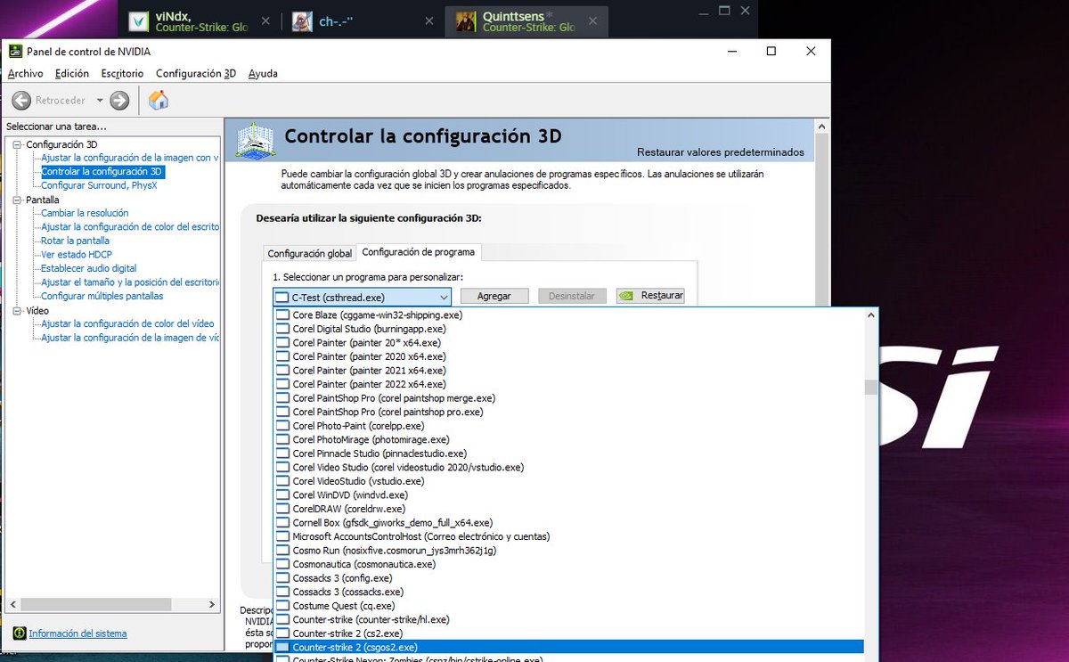
Task: Click Restaurar valores predeterminados link
Action: coord(721,152)
